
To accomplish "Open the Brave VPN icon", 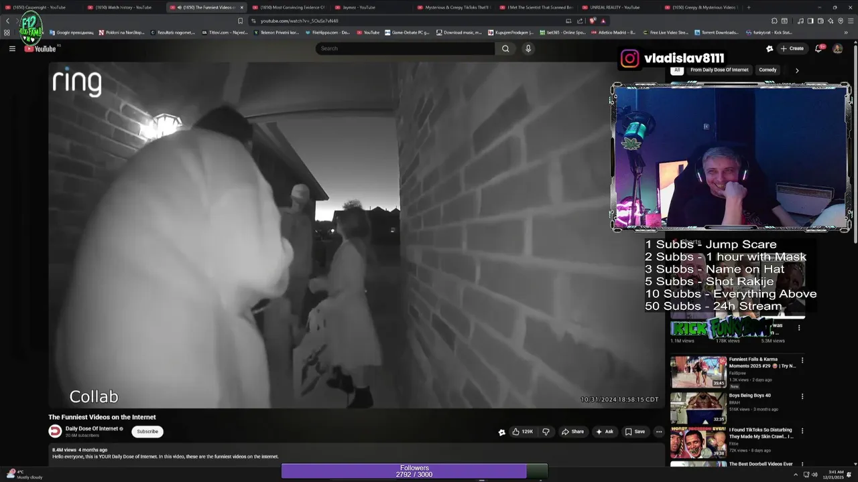I will 841,21.
